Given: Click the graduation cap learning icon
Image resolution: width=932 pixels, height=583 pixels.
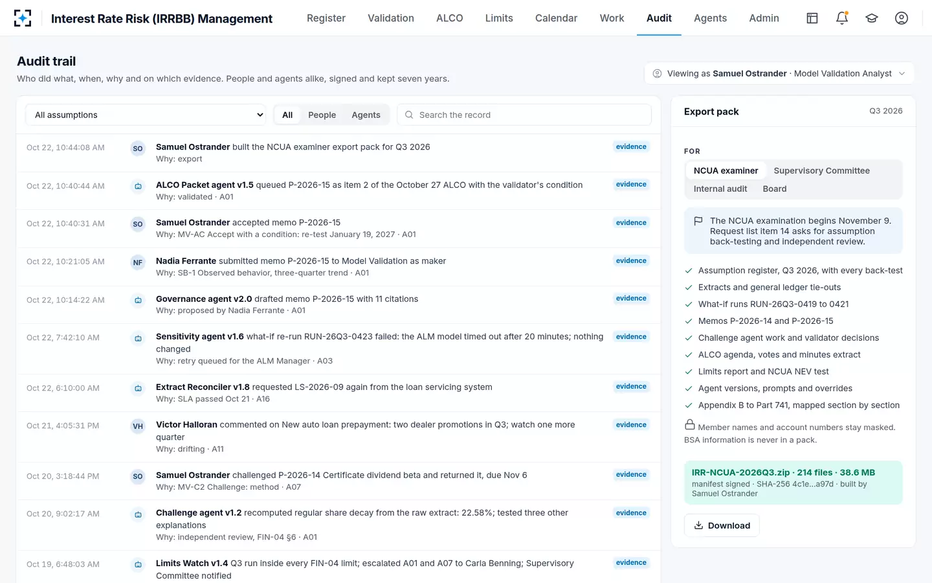Looking at the screenshot, I should [872, 18].
